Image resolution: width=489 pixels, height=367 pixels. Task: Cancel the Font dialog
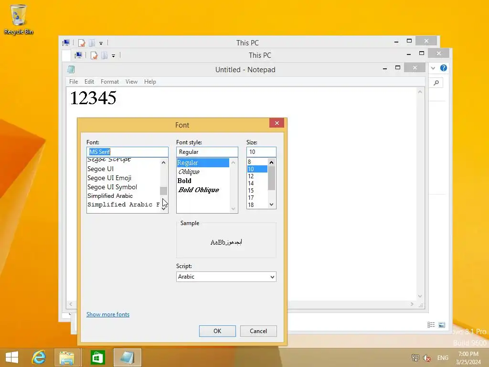pyautogui.click(x=258, y=331)
